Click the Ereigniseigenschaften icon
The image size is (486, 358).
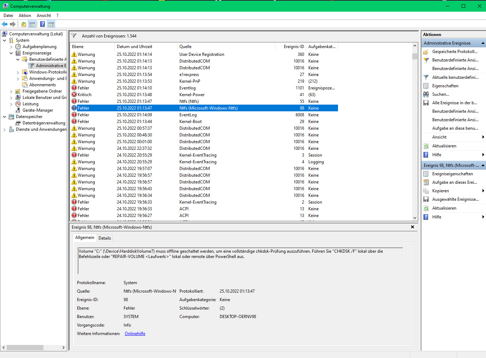(426, 174)
